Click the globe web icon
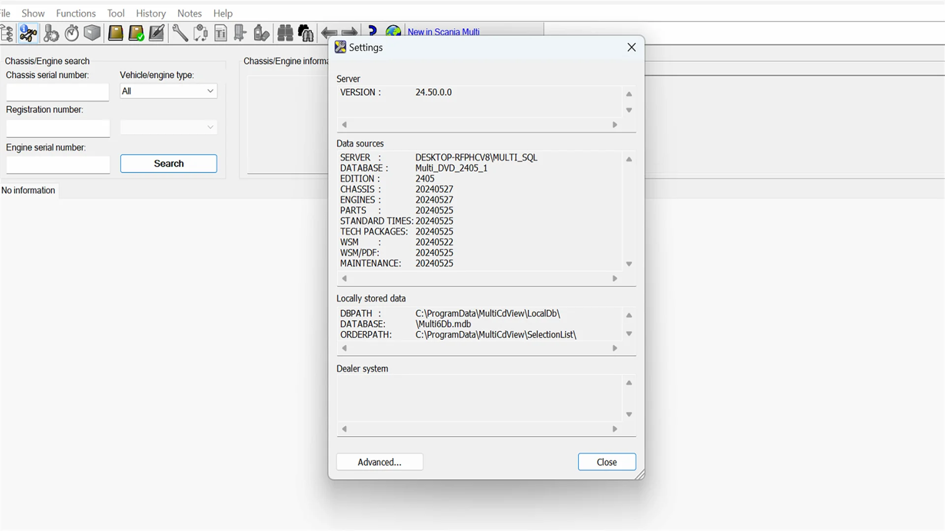Image resolution: width=945 pixels, height=531 pixels. tap(393, 31)
